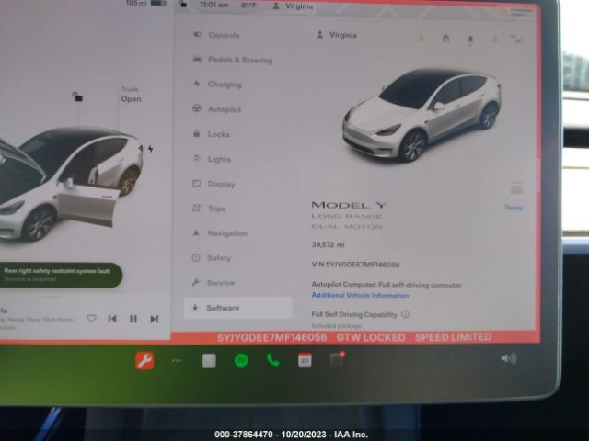Click the SPEED LIMITED banner text

454,337
